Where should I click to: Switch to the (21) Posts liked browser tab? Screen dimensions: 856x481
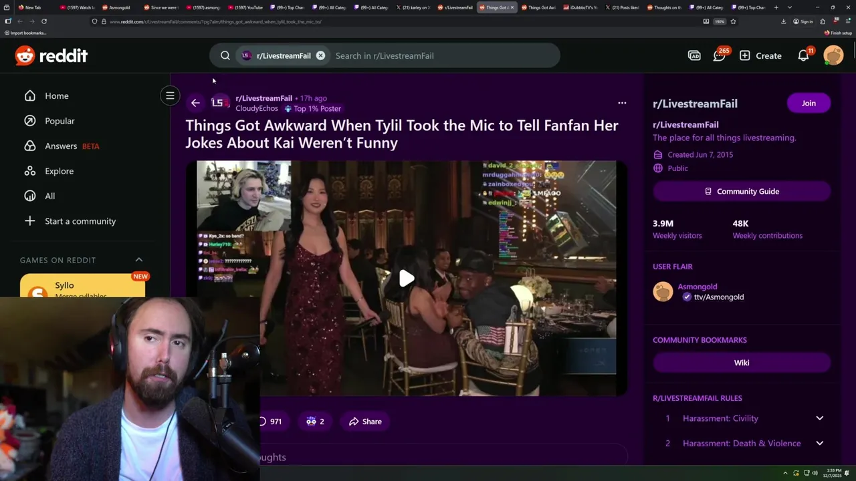tap(621, 7)
